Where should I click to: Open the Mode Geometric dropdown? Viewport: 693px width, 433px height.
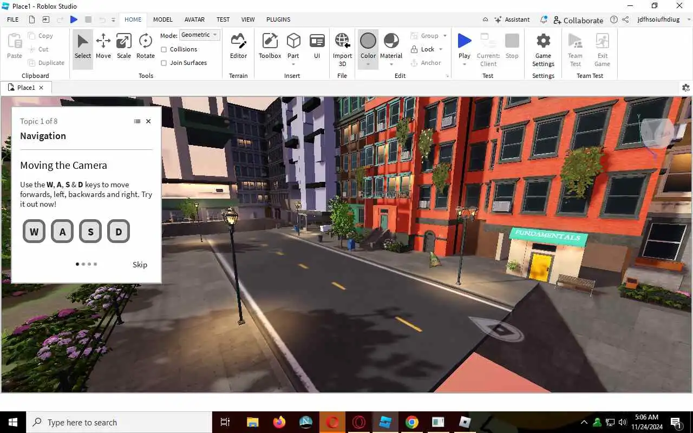(200, 35)
